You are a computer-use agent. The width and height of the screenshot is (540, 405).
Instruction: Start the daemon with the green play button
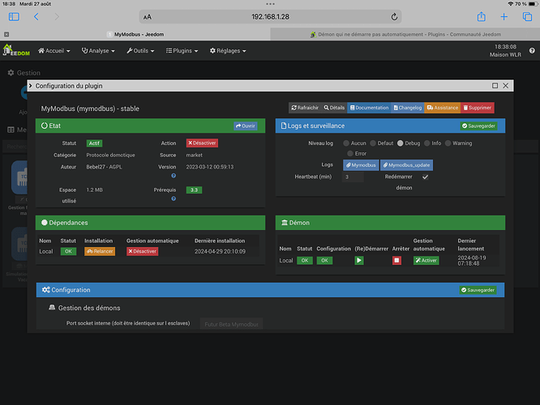coord(359,260)
